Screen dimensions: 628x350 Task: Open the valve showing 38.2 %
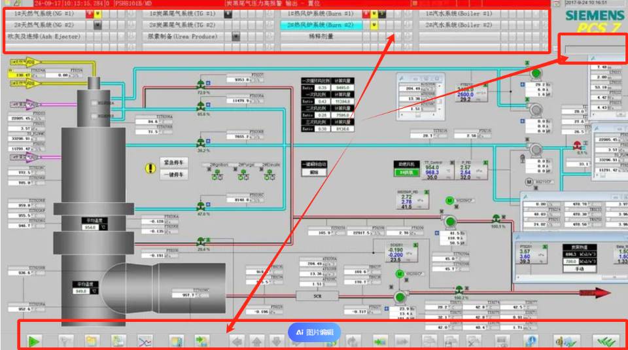pos(201,143)
